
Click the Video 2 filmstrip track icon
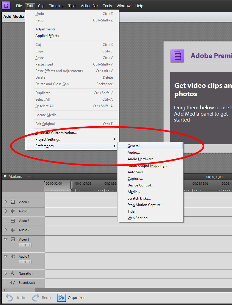pyautogui.click(x=13, y=221)
